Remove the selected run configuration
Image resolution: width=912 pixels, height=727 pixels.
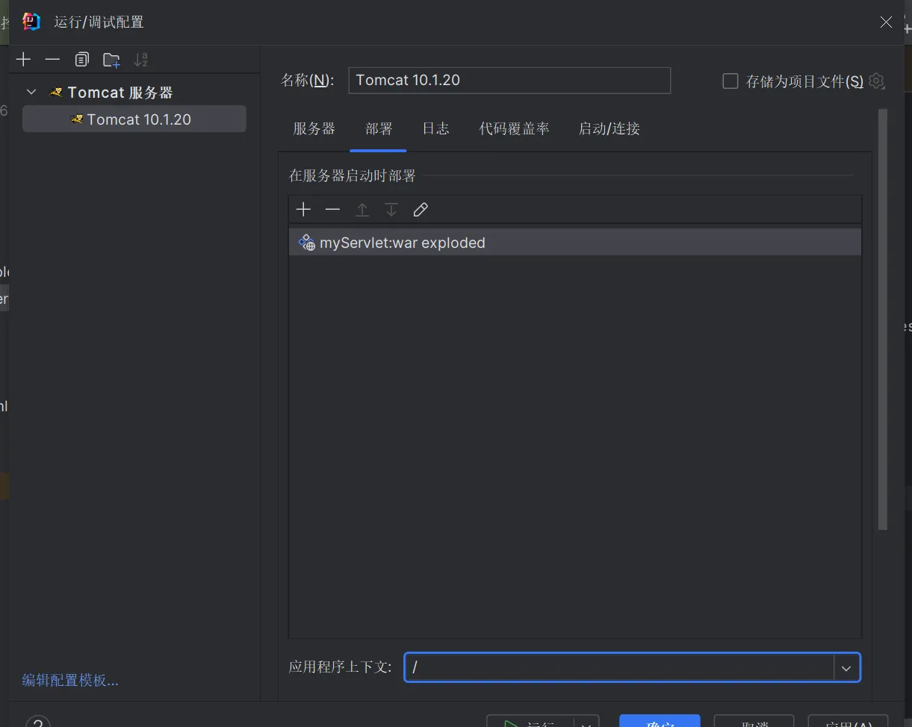52,60
